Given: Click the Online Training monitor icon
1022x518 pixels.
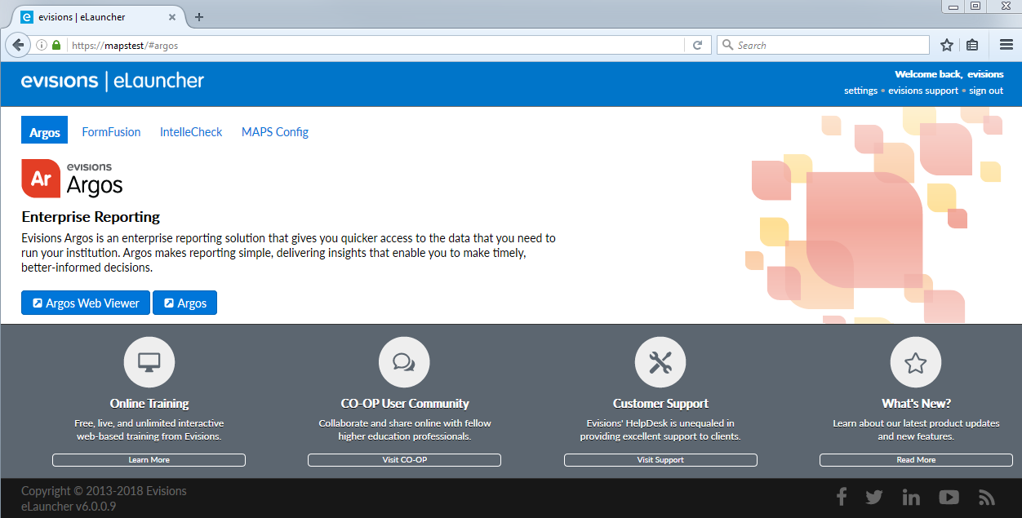Looking at the screenshot, I should click(x=149, y=362).
